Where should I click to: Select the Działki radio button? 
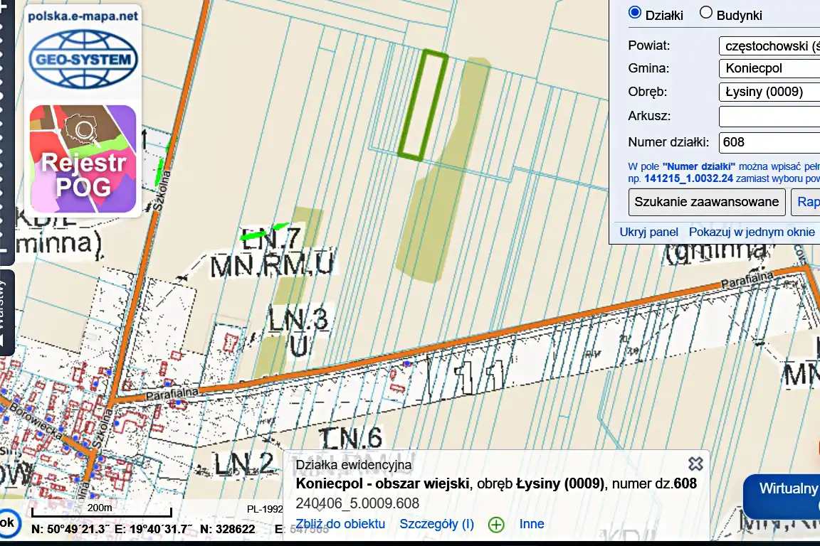634,14
